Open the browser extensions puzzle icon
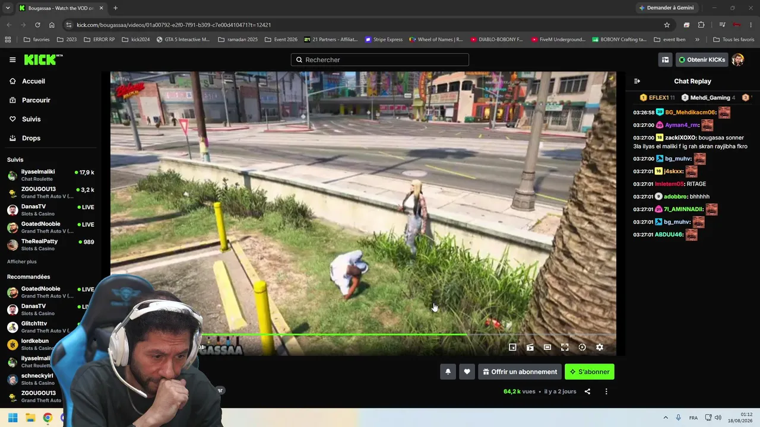The height and width of the screenshot is (427, 760). point(701,25)
